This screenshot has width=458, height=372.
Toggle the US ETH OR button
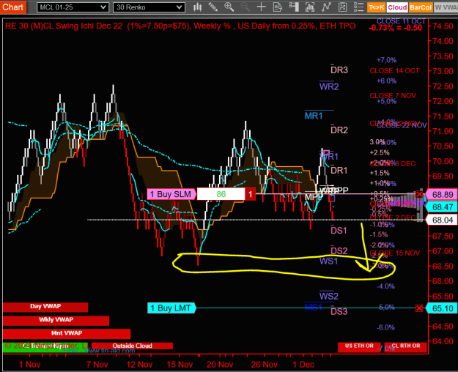pyautogui.click(x=359, y=346)
